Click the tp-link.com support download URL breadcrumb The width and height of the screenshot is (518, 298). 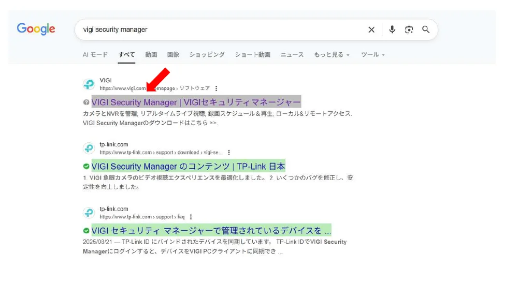(x=161, y=153)
